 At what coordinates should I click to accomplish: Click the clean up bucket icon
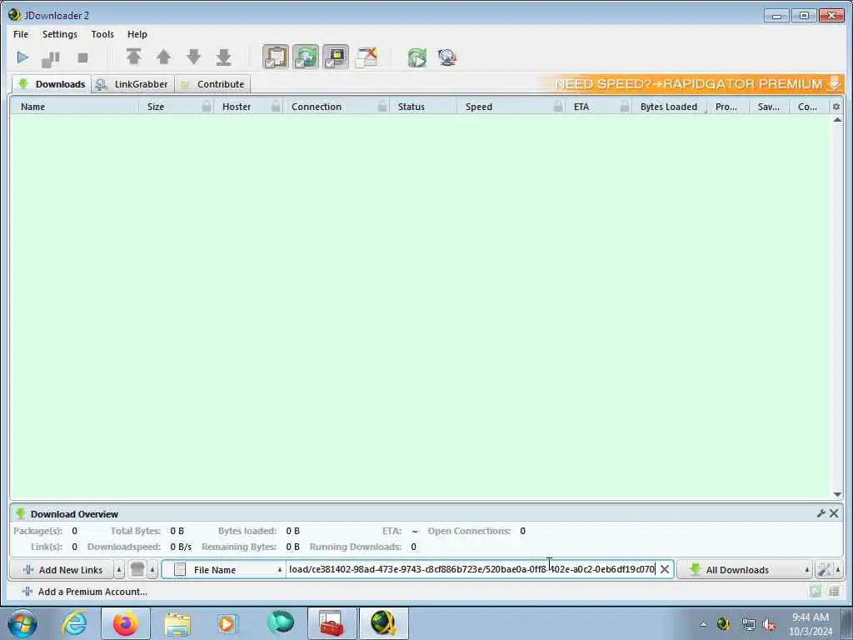click(137, 570)
